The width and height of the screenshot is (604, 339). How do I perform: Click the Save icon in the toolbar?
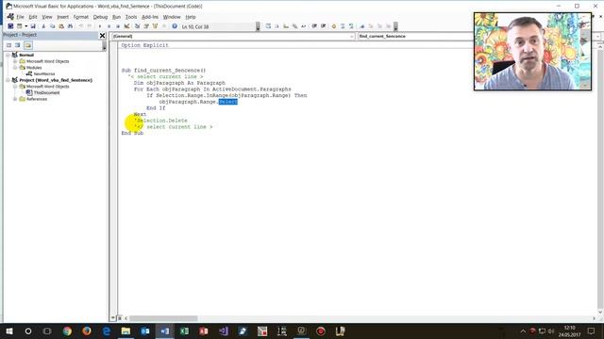[33, 26]
